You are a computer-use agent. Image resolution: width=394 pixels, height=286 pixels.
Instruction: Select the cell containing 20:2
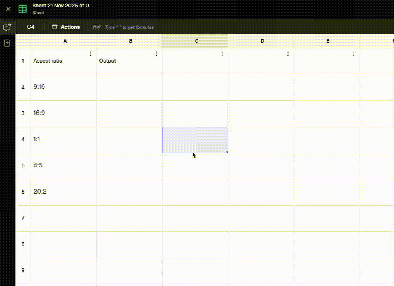coord(64,192)
